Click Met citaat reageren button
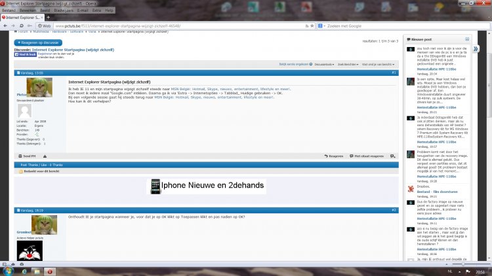The width and height of the screenshot is (492, 276). pyautogui.click(x=367, y=156)
